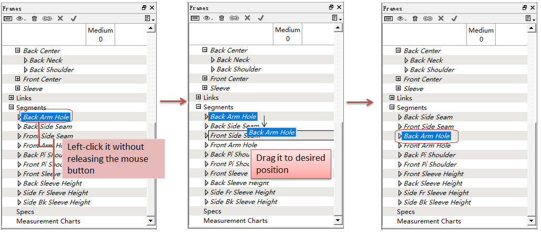Toggle the eye visibility icon in left panel
Screen dimensions: 541x235
pyautogui.click(x=22, y=18)
